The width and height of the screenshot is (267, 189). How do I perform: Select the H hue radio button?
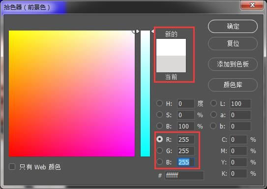(x=159, y=103)
